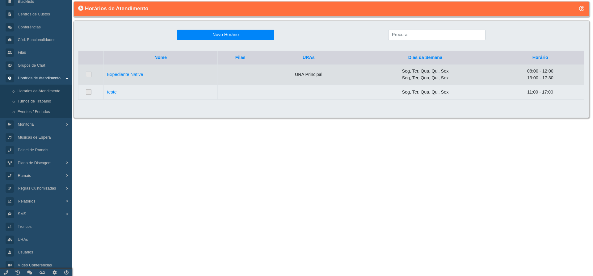Screen dimensions: 593x276
Task: Click the 13:00 - 17:30 time value
Action: click(x=540, y=78)
